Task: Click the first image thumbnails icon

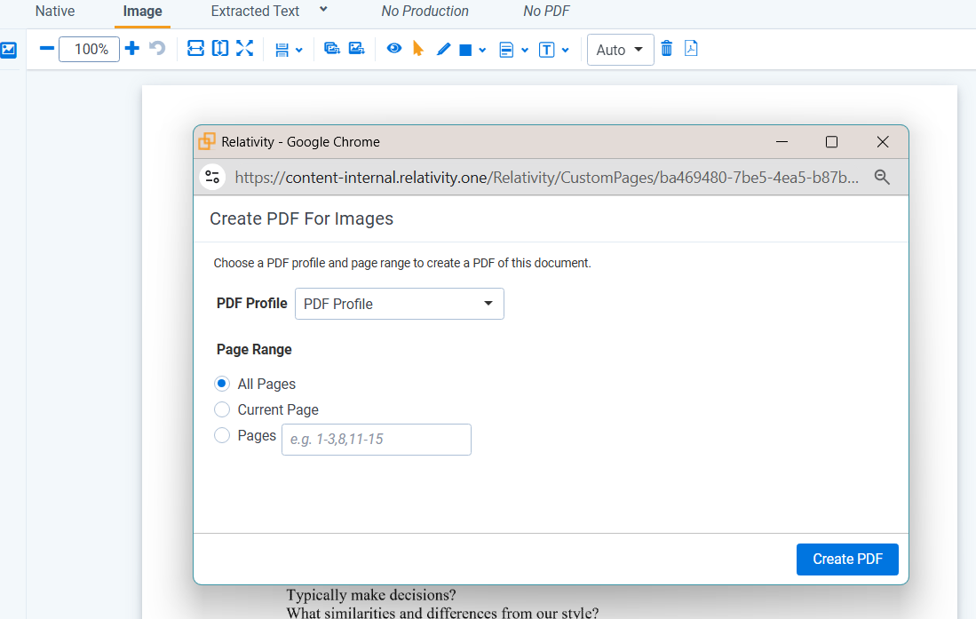Action: point(332,49)
